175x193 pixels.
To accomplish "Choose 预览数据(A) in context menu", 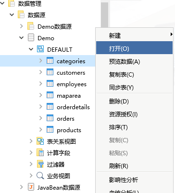I will pyautogui.click(x=134, y=61).
